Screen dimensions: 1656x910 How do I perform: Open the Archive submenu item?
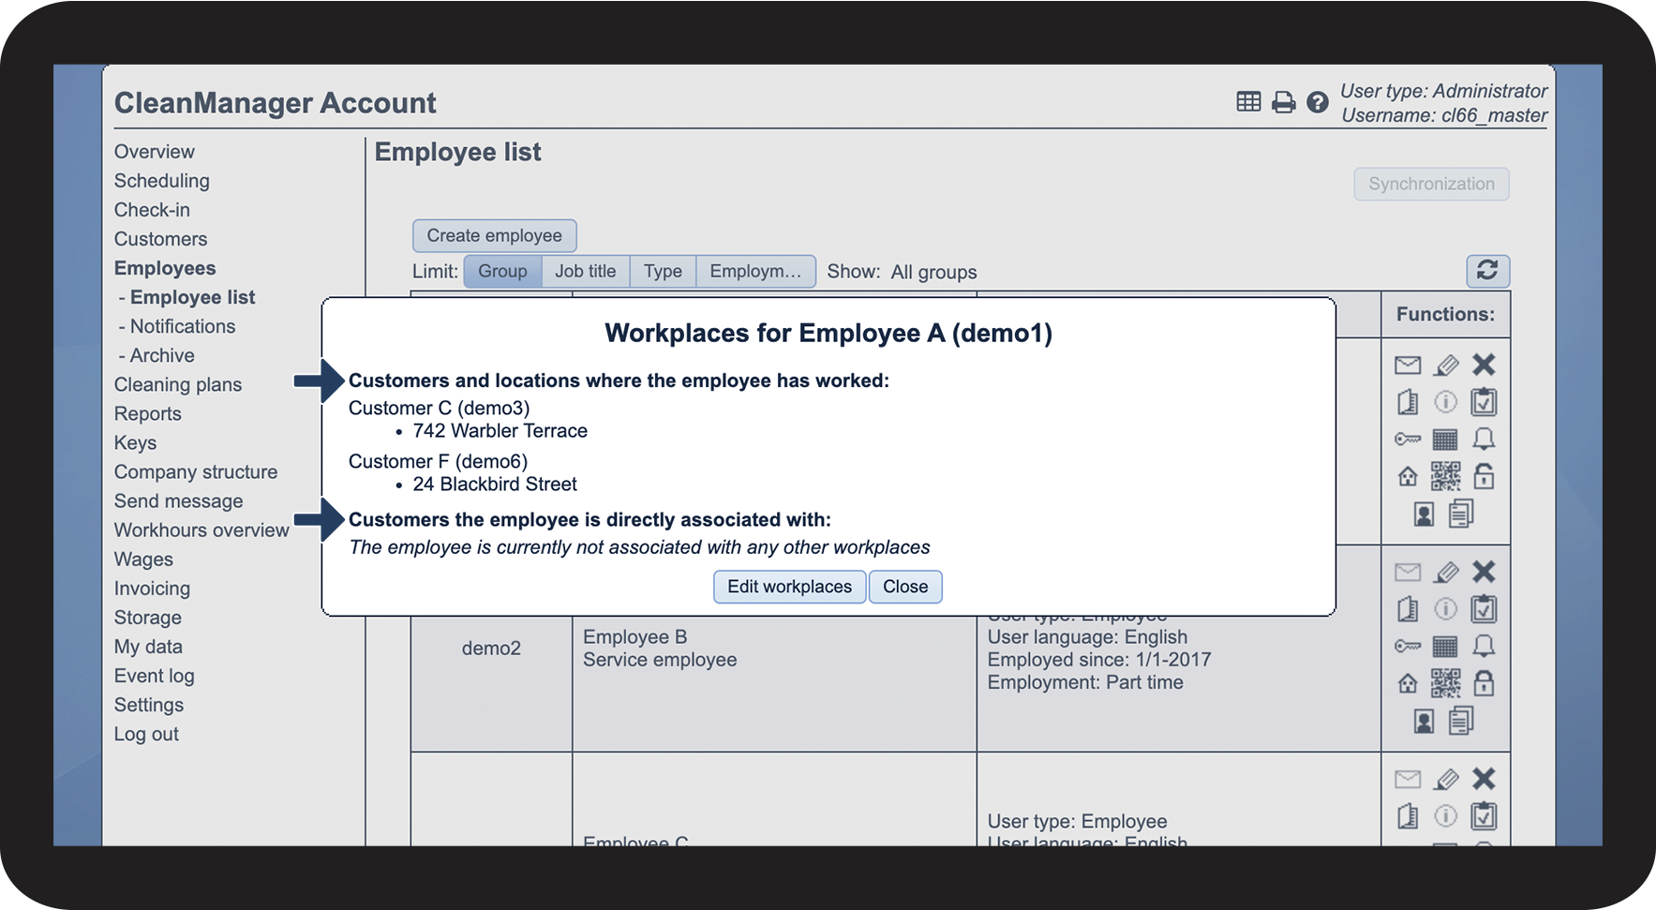[x=162, y=355]
